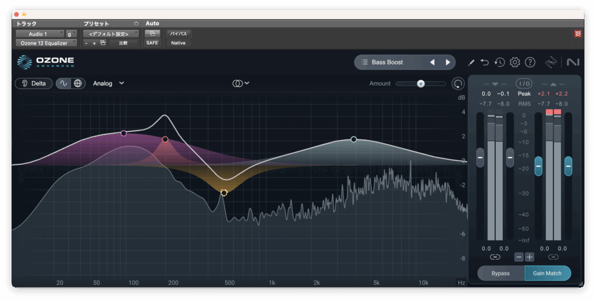Expand the stereo channel mode dropdown
This screenshot has height=301, width=596.
pyautogui.click(x=241, y=83)
